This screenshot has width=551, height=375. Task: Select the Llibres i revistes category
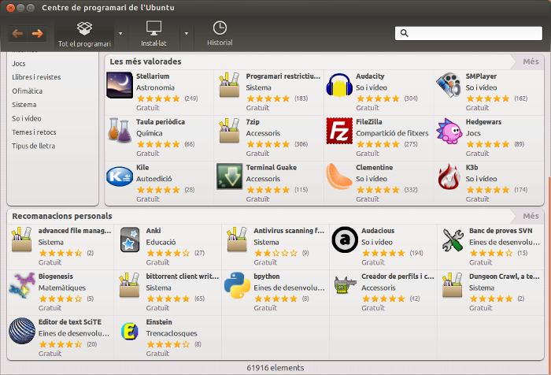click(36, 77)
